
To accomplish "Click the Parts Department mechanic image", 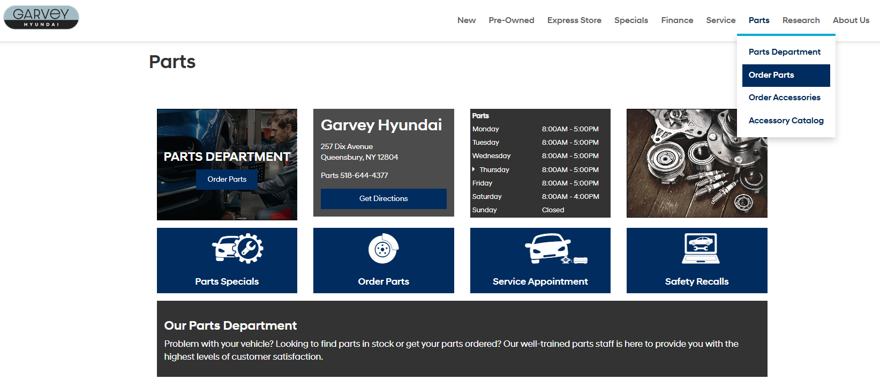I will pos(227,165).
